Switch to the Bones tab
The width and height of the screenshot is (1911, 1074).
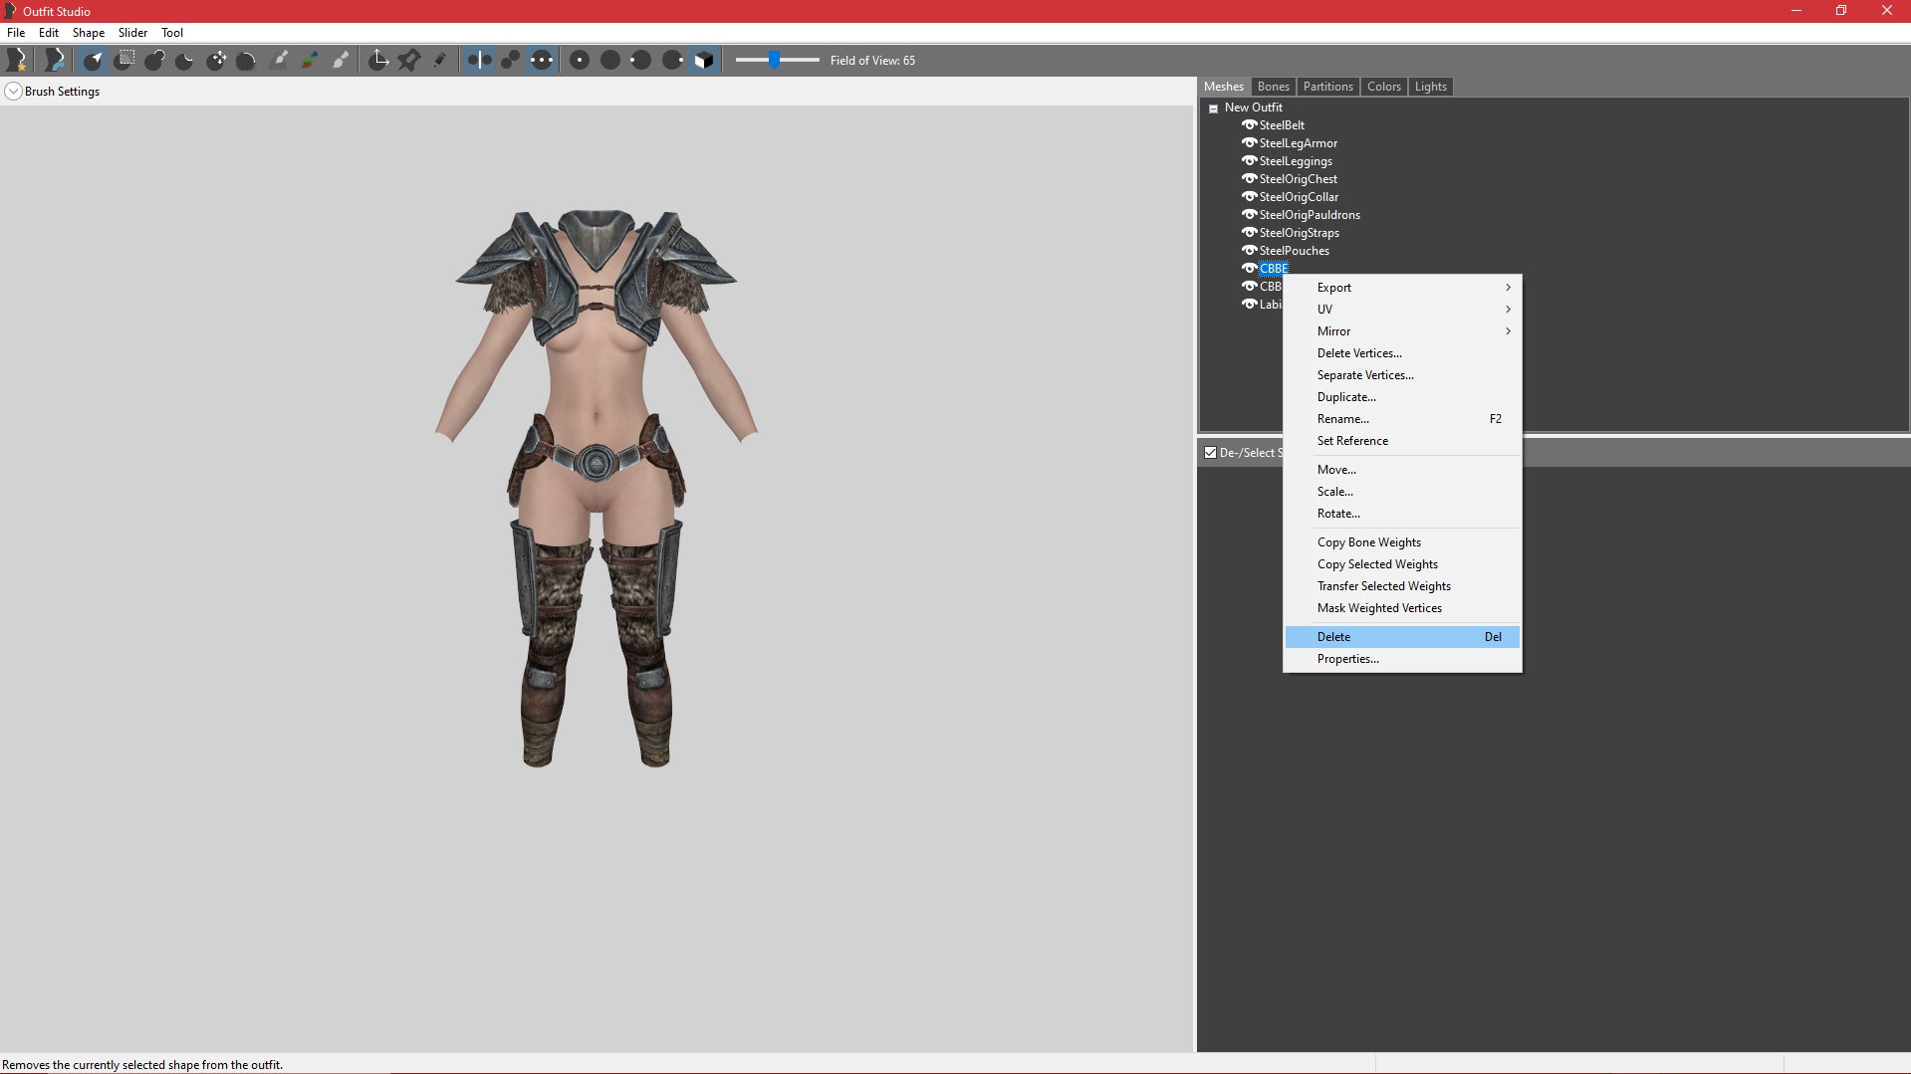pos(1273,87)
